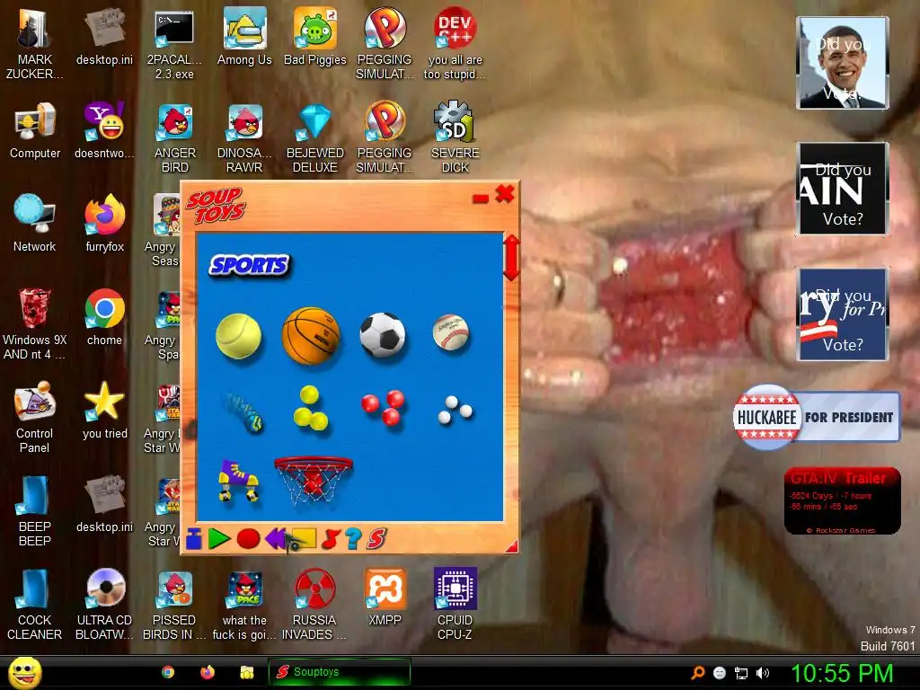The height and width of the screenshot is (690, 920).
Task: Click the Obama 'Did you Vote?' gadget
Action: pyautogui.click(x=843, y=63)
